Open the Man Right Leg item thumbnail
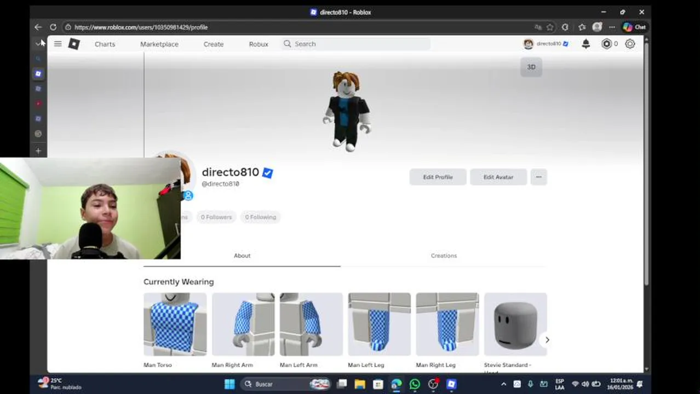 pyautogui.click(x=447, y=325)
